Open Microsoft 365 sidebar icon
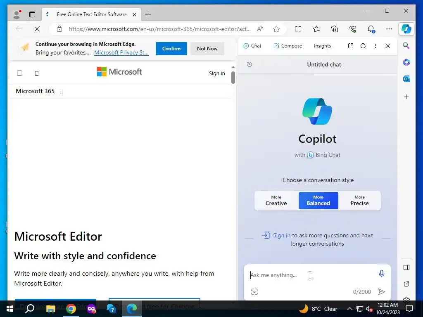 tap(406, 62)
